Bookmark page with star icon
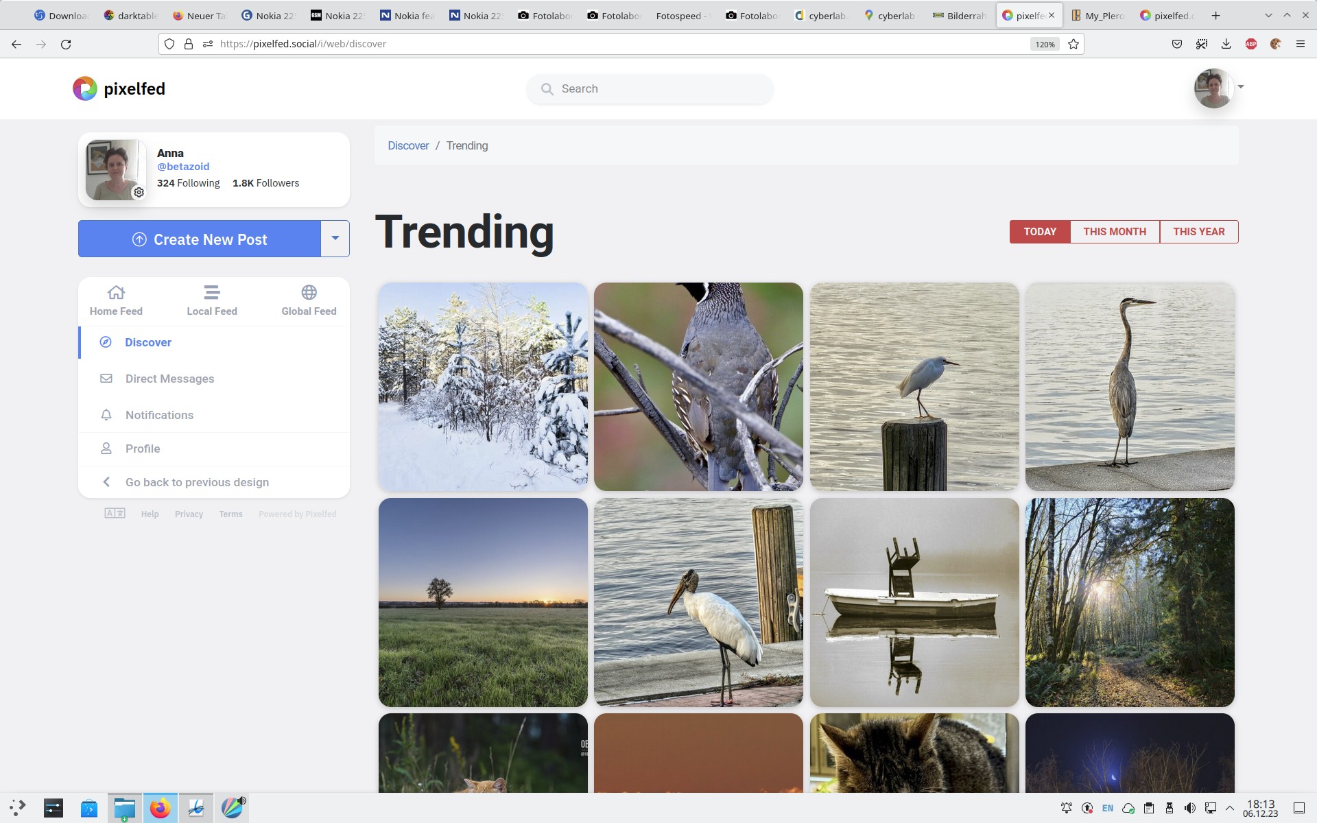Screen dimensions: 1317x823 (1073, 44)
